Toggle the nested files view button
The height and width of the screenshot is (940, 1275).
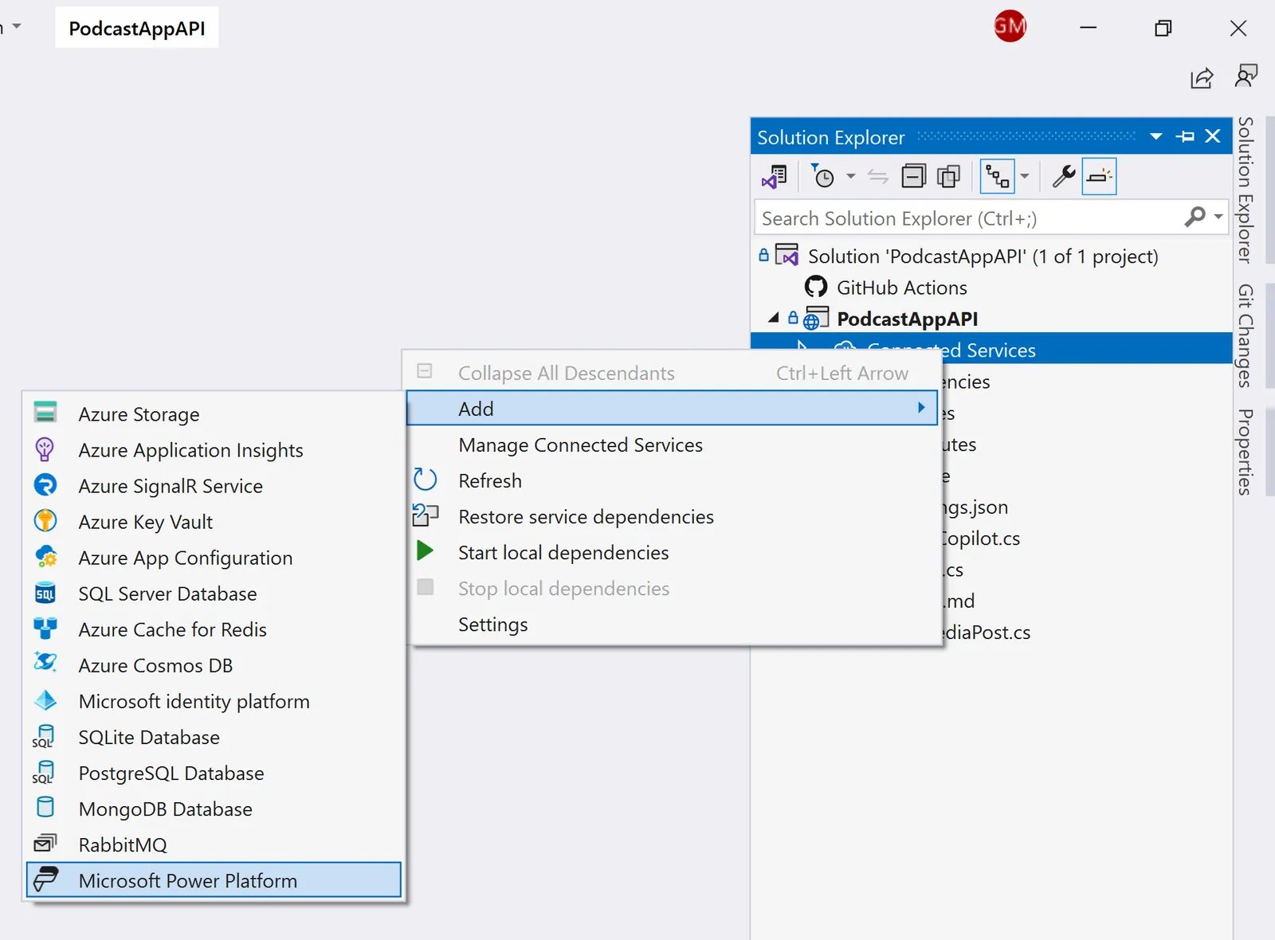(997, 176)
